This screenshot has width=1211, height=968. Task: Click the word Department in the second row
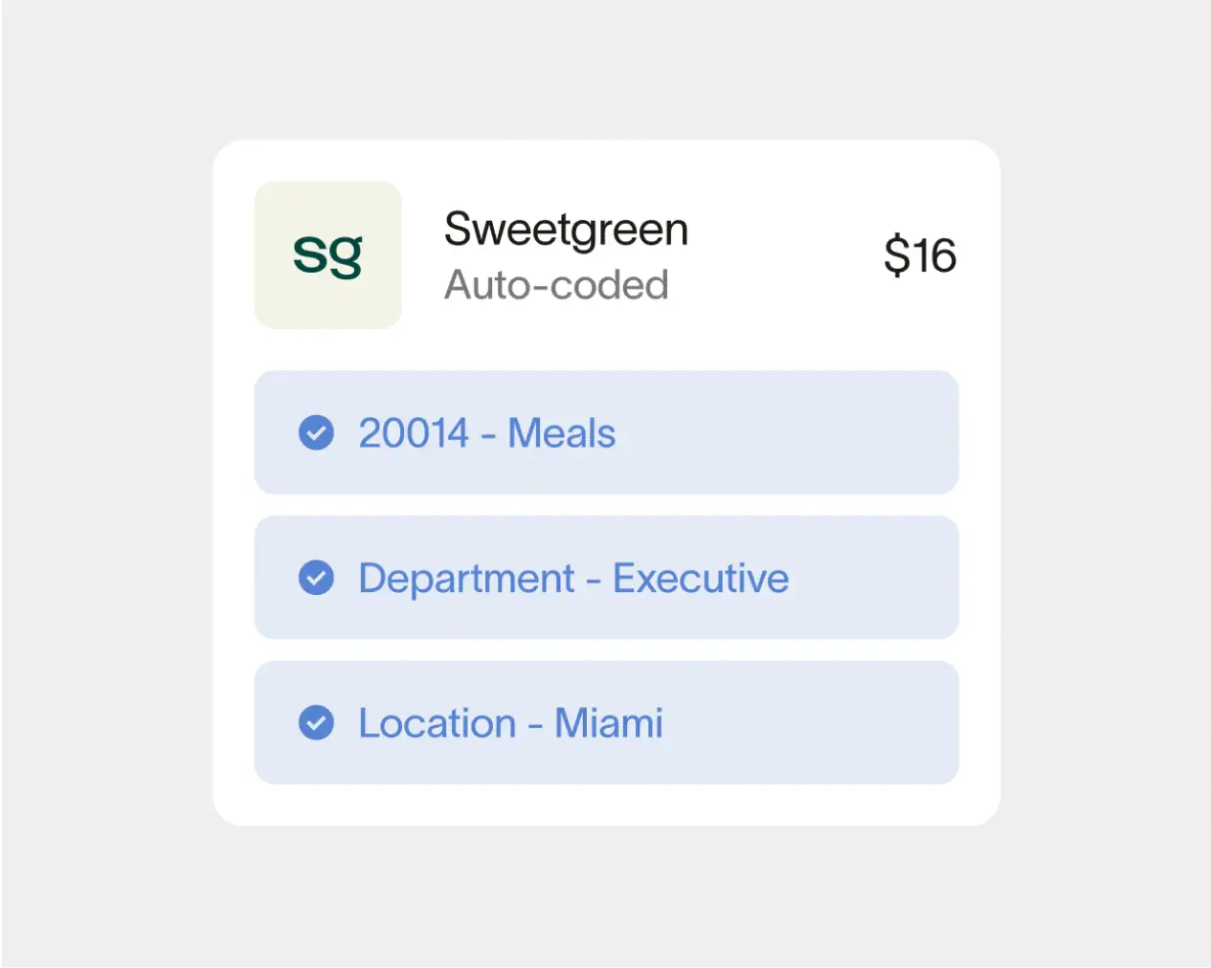coord(466,579)
